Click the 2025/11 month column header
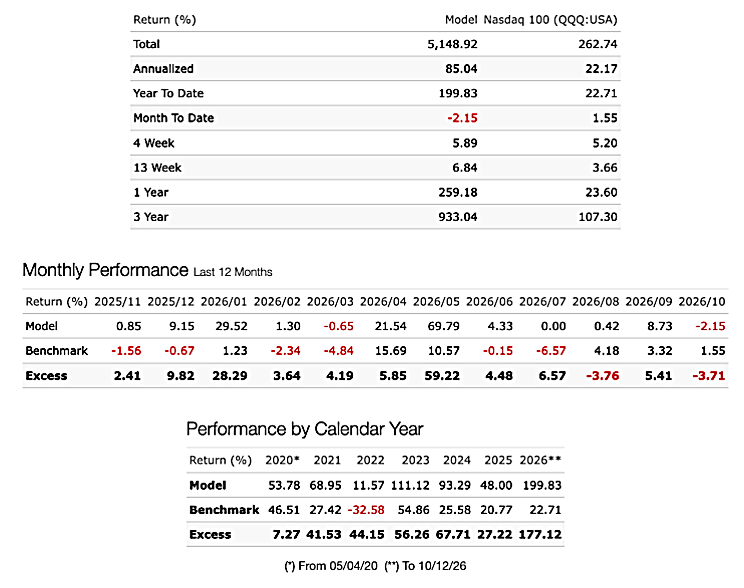This screenshot has height=588, width=744. click(x=117, y=302)
